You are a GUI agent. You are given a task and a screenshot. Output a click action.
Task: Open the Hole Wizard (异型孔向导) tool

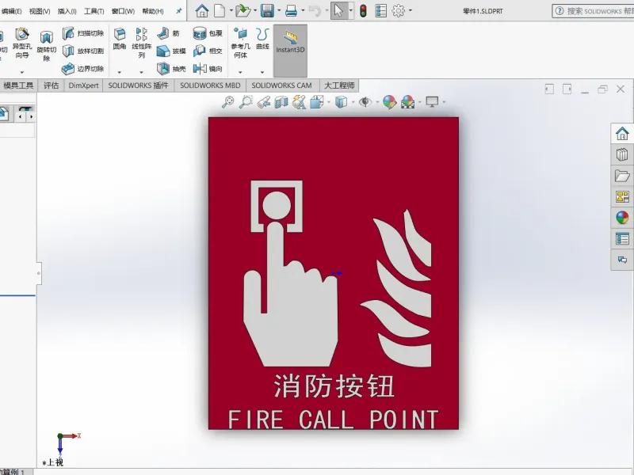22,43
